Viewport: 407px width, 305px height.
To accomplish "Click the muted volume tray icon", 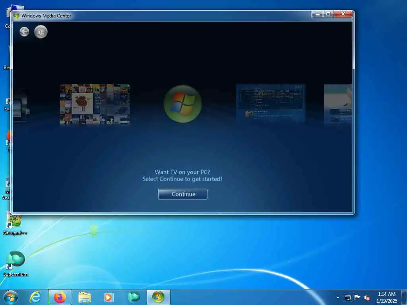I will click(x=367, y=298).
